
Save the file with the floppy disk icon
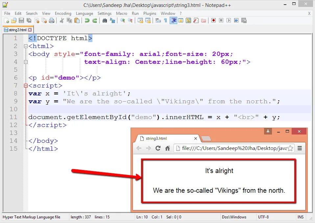pyautogui.click(x=21, y=20)
